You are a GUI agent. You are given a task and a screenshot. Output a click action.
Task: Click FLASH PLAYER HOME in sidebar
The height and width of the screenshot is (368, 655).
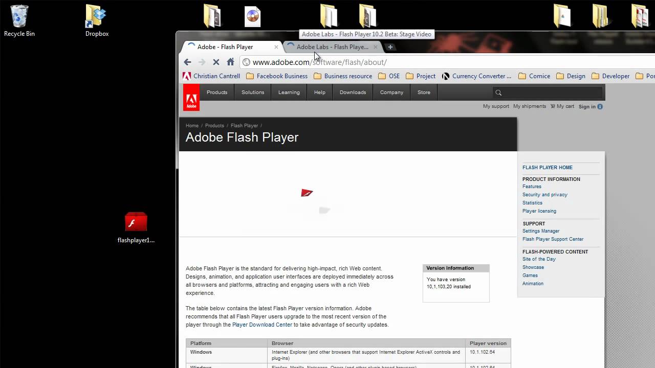548,168
